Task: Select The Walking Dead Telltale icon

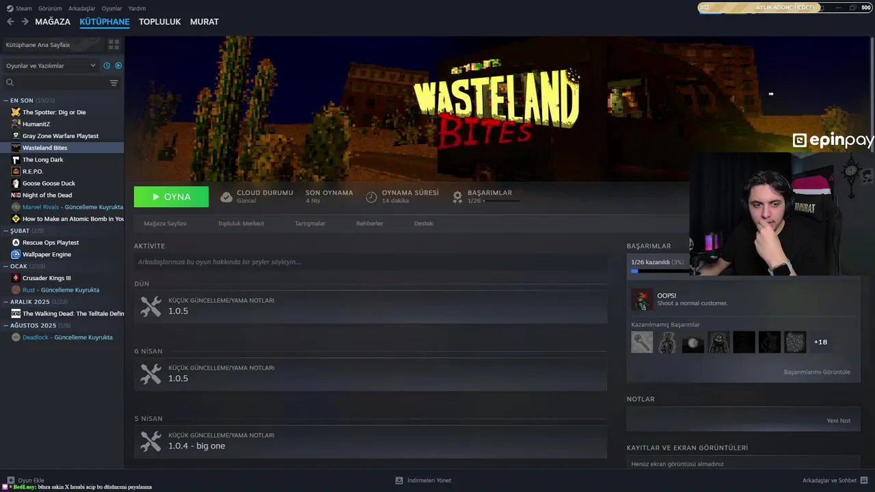Action: (x=16, y=314)
